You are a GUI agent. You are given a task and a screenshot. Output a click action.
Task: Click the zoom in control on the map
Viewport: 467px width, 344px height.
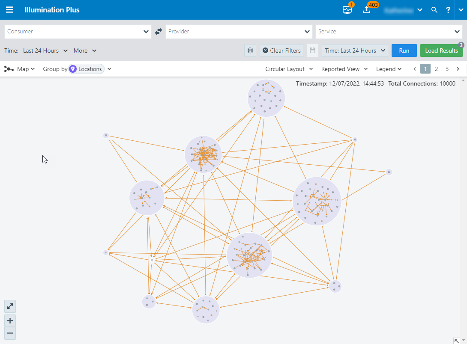[x=10, y=320]
